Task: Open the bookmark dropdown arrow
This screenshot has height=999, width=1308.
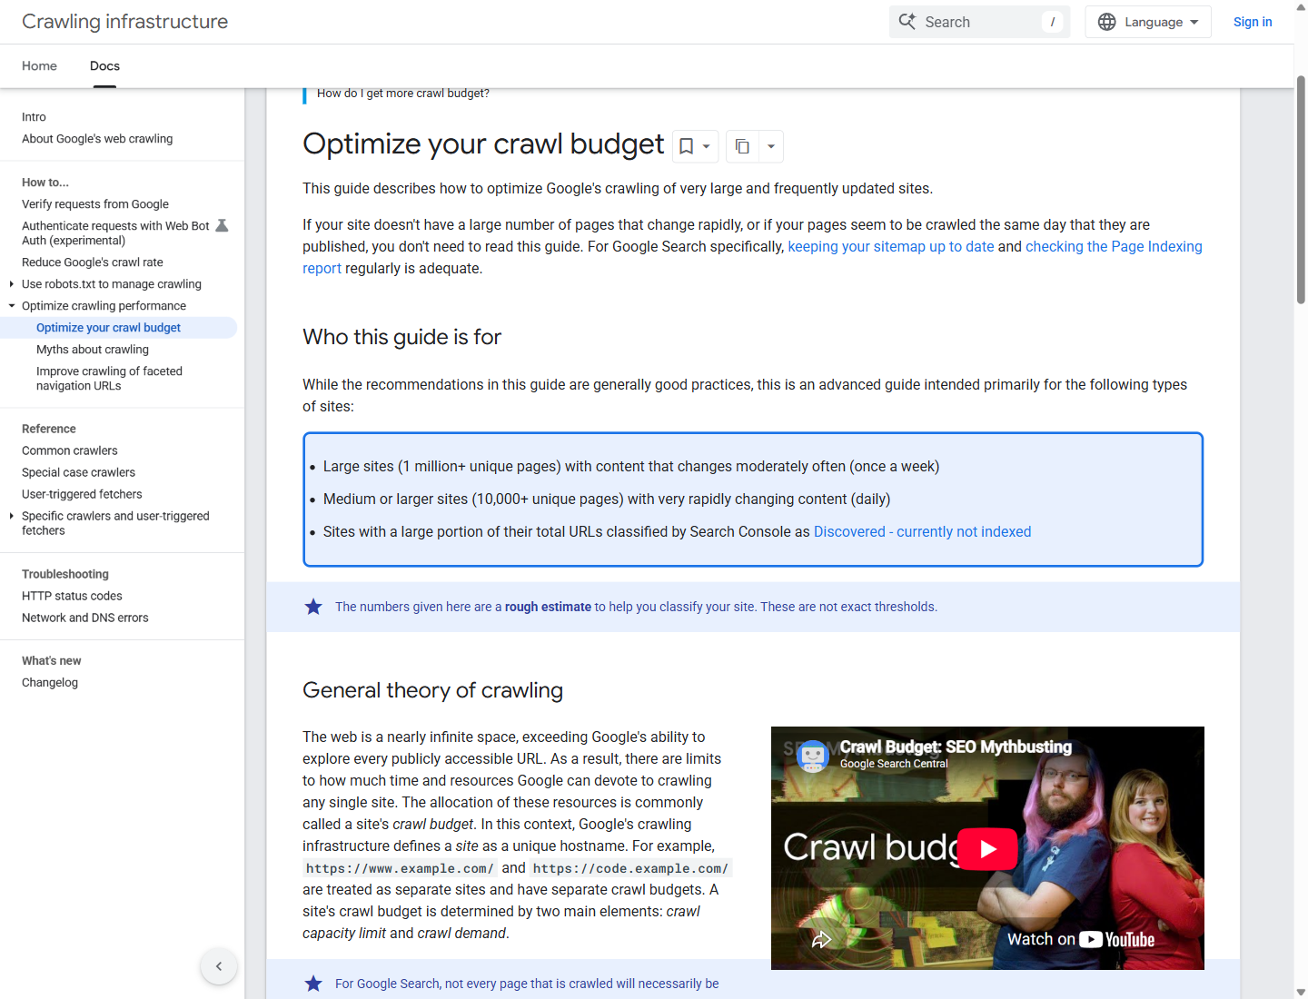Action: point(707,146)
